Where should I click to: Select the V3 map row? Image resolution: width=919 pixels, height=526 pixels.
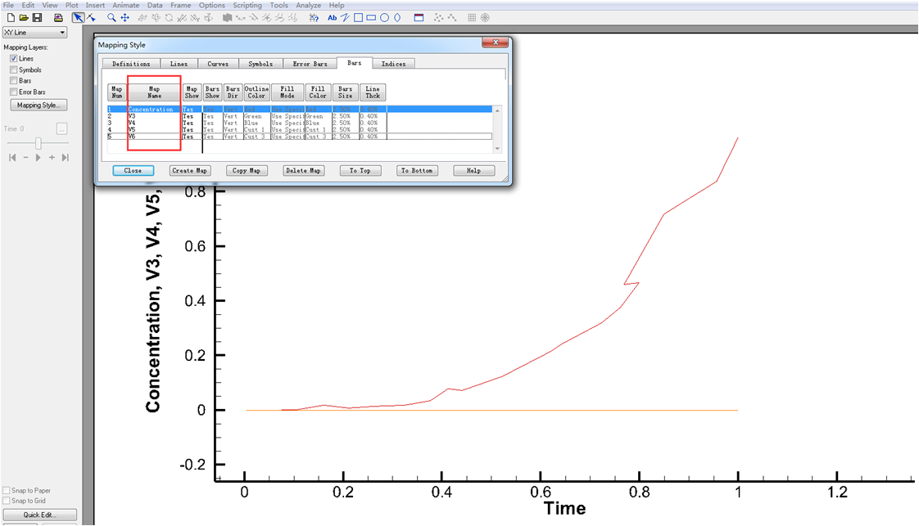pos(300,116)
